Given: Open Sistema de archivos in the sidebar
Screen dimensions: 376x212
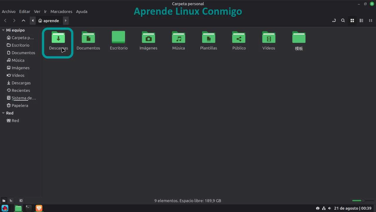Looking at the screenshot, I should click(x=21, y=98).
